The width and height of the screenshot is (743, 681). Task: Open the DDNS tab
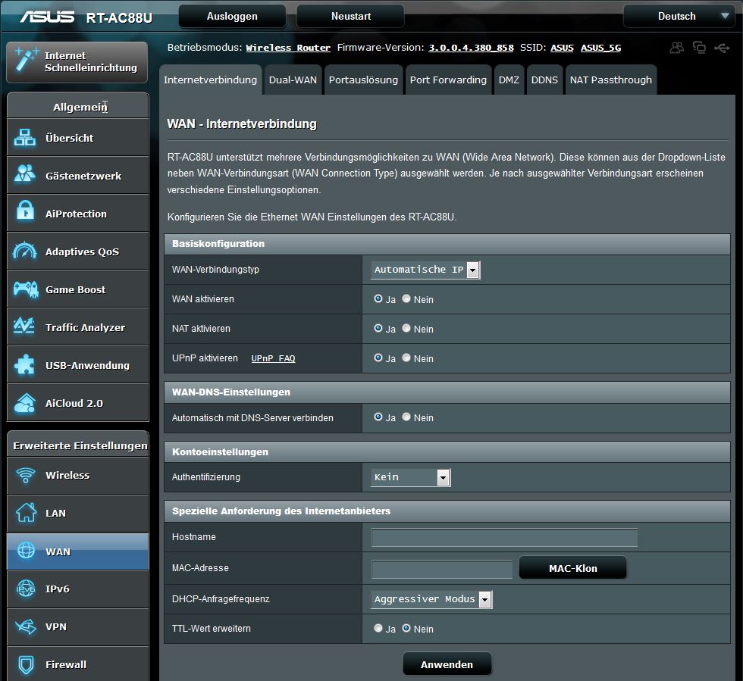point(544,80)
